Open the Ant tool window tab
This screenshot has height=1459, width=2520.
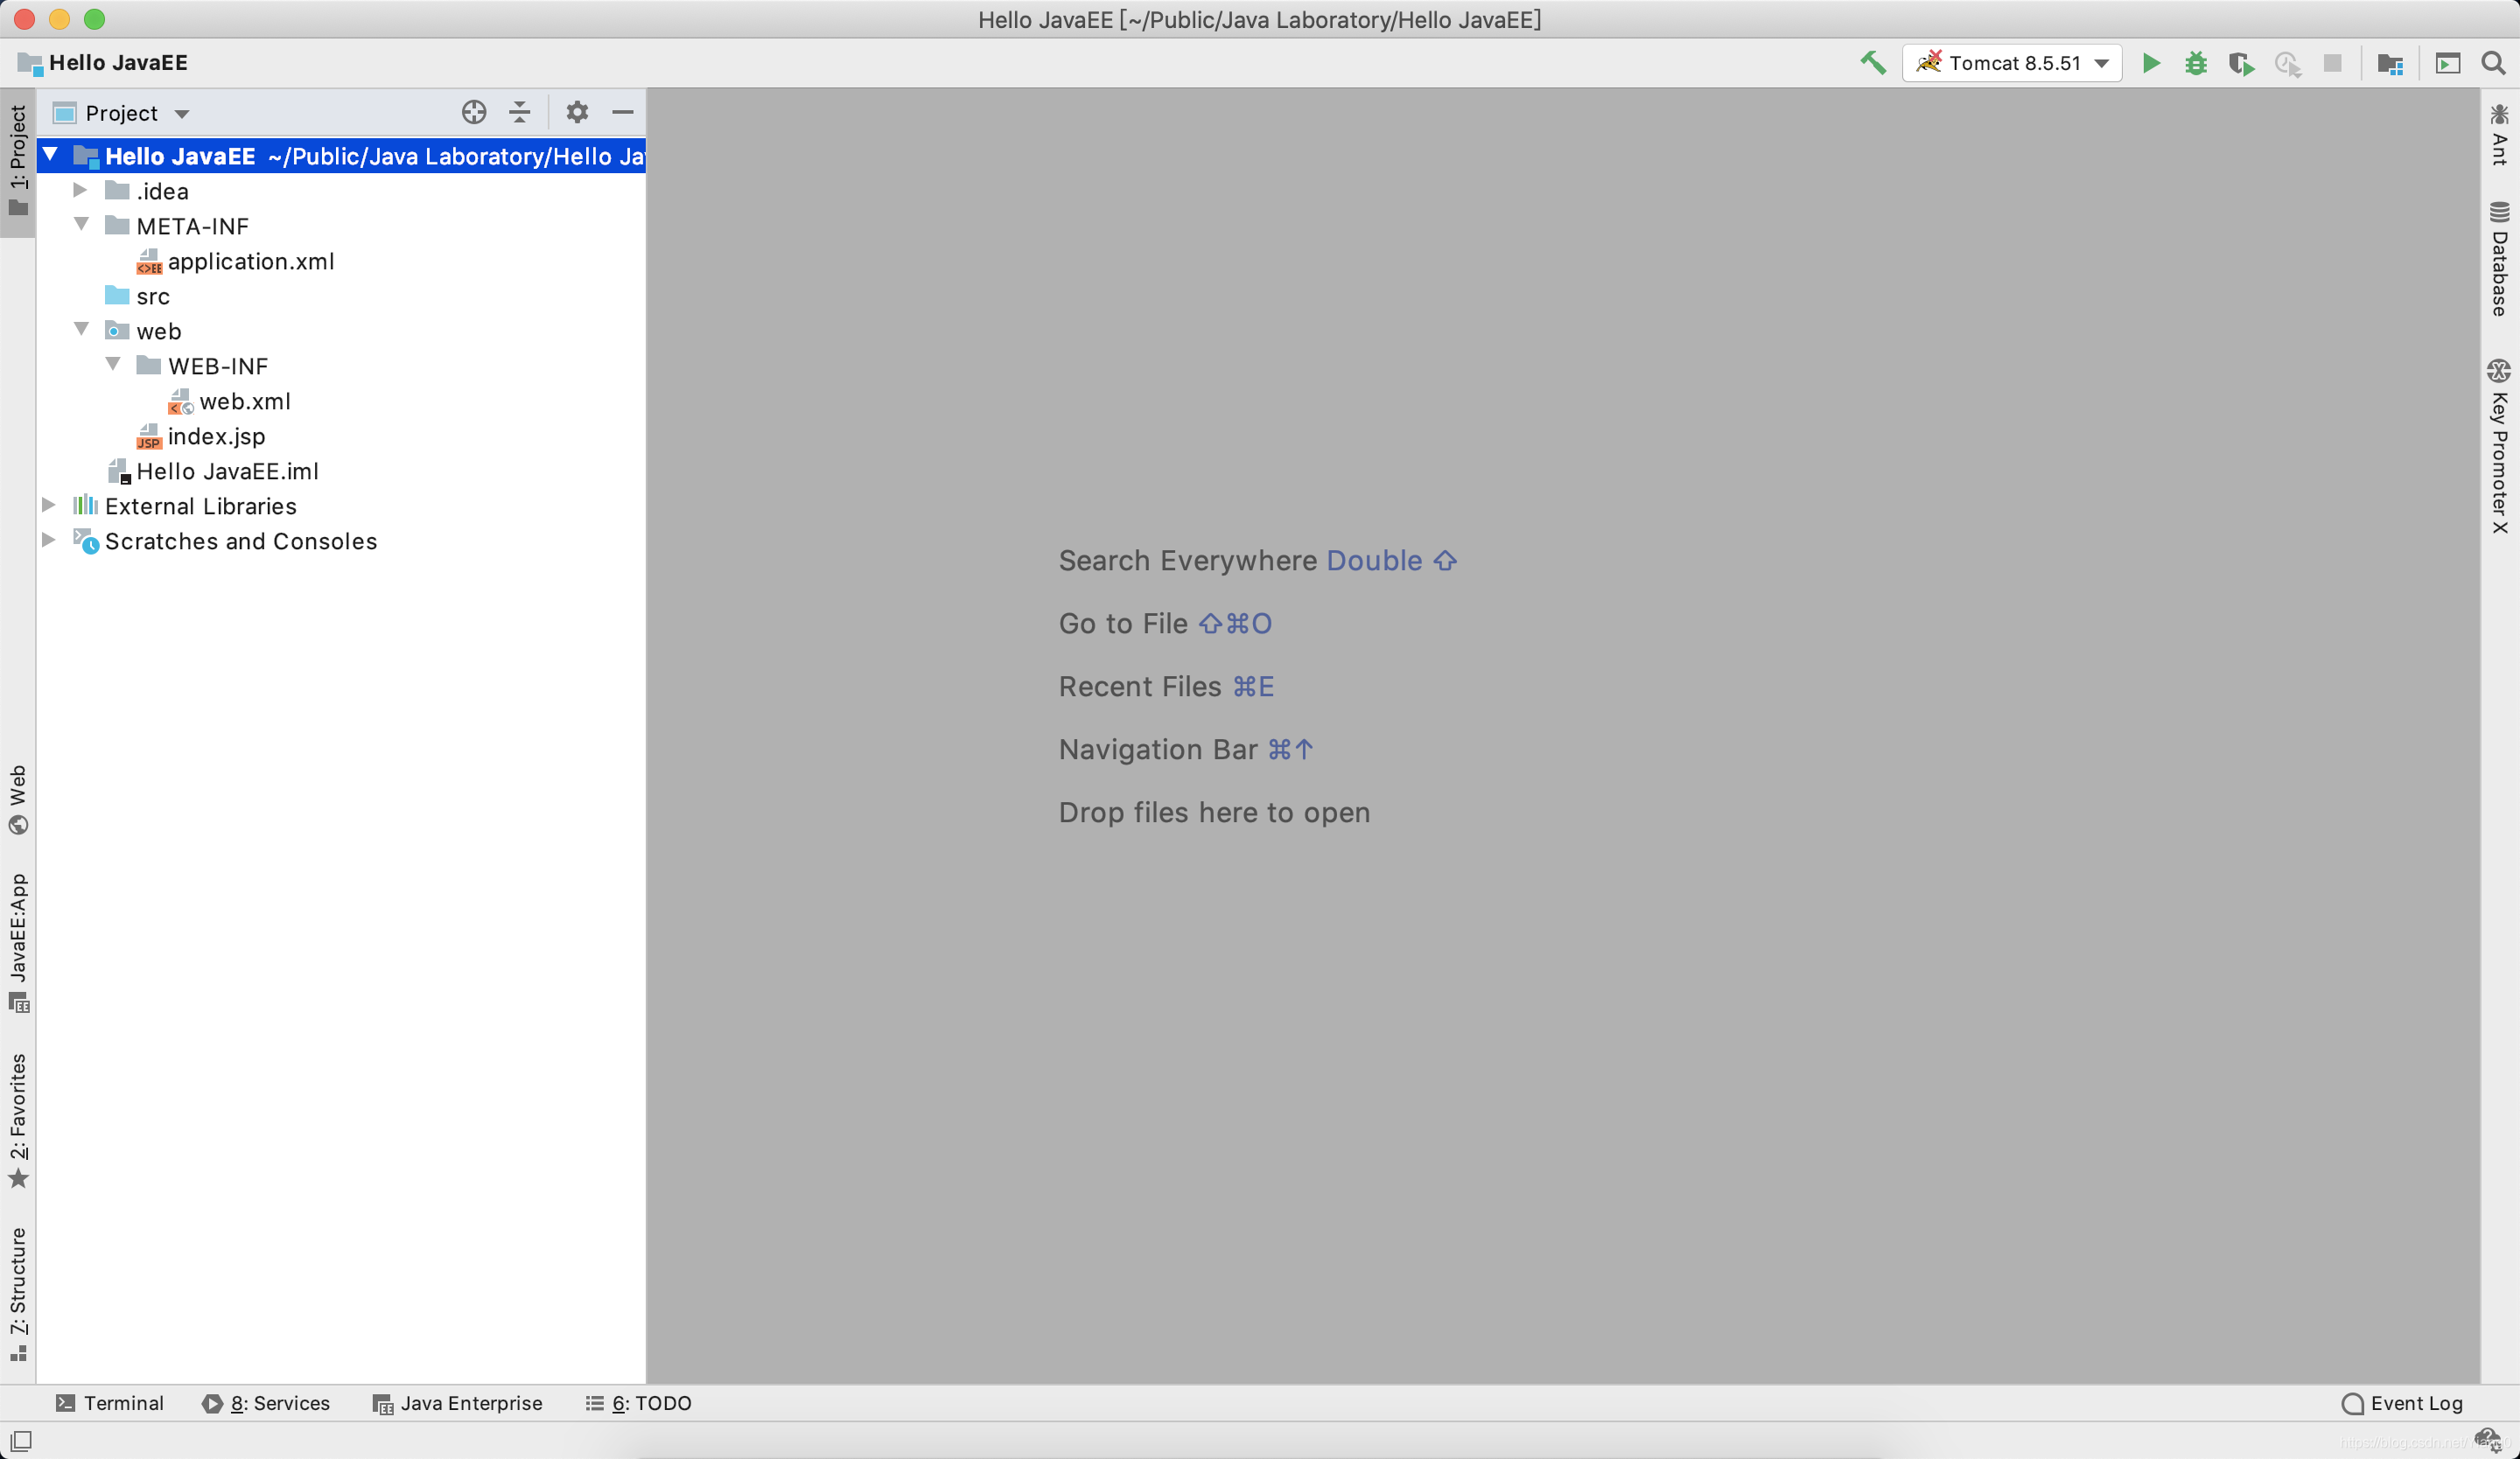pyautogui.click(x=2499, y=134)
